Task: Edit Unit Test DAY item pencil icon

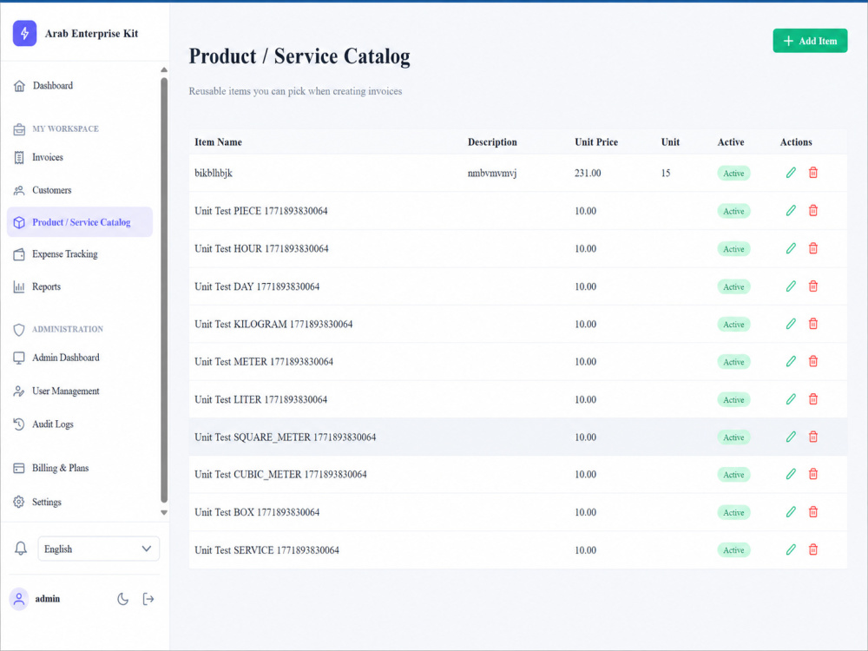Action: [791, 286]
